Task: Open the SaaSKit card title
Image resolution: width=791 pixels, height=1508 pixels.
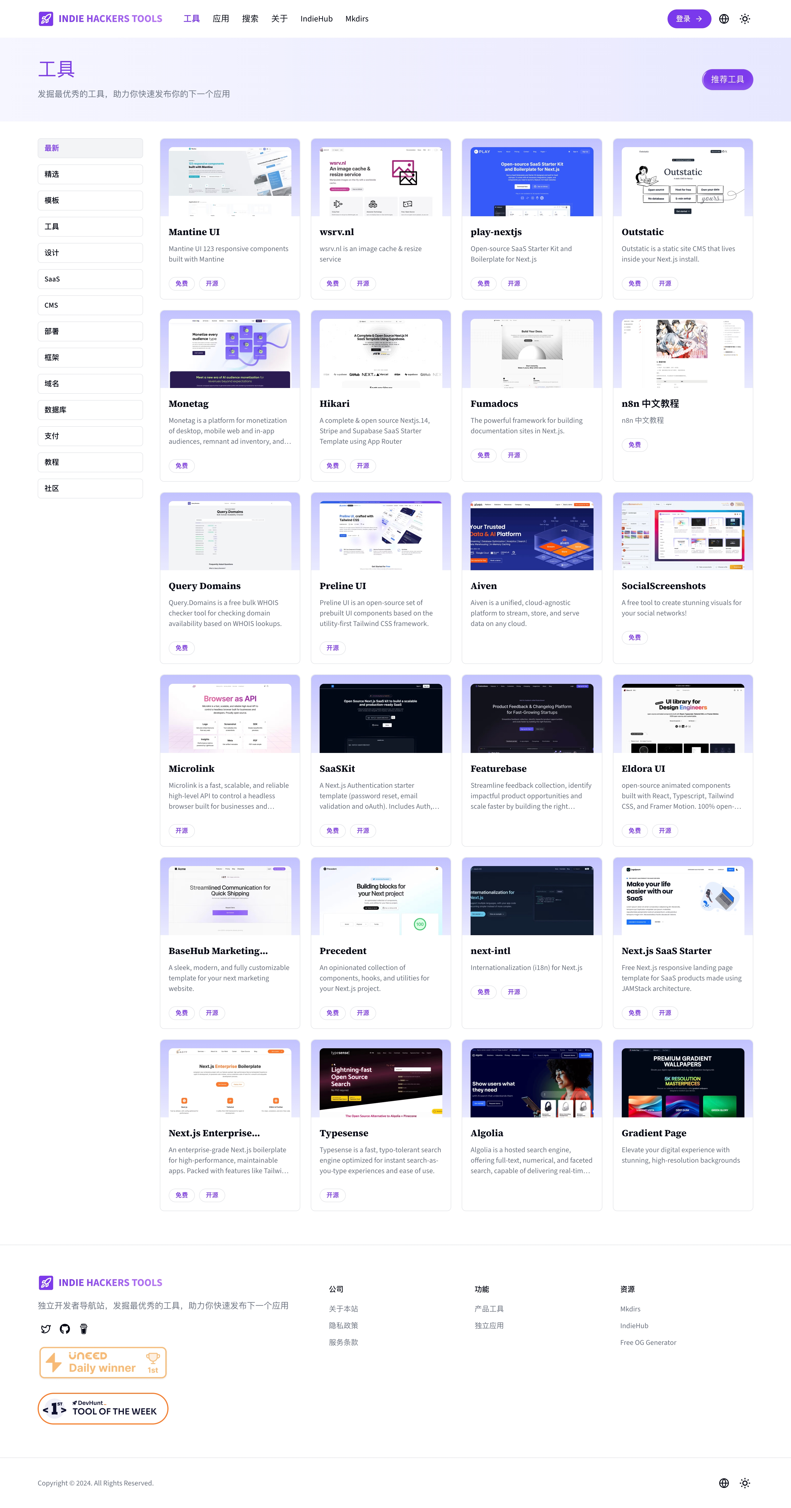Action: click(x=337, y=769)
